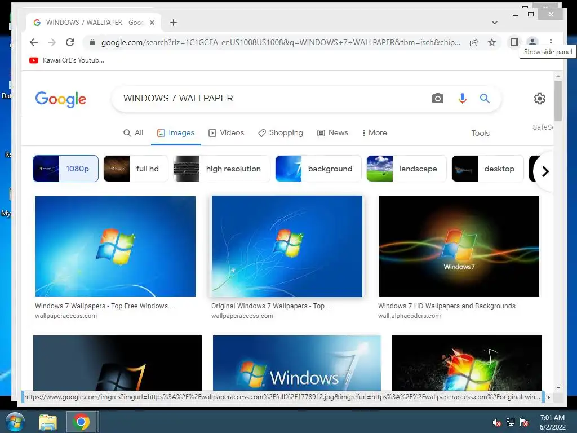Show the side panel icon
Image resolution: width=577 pixels, height=433 pixels.
tap(514, 42)
